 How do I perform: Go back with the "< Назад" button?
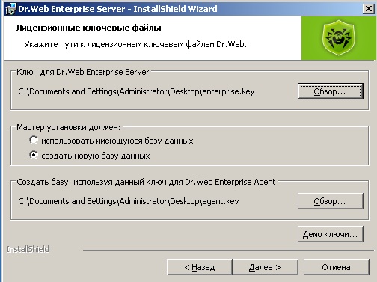[200, 267]
